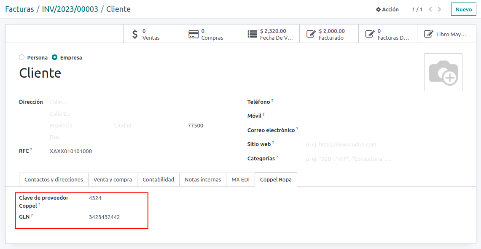The width and height of the screenshot is (481, 249).
Task: Switch to the MX EDI tab
Action: (x=240, y=180)
